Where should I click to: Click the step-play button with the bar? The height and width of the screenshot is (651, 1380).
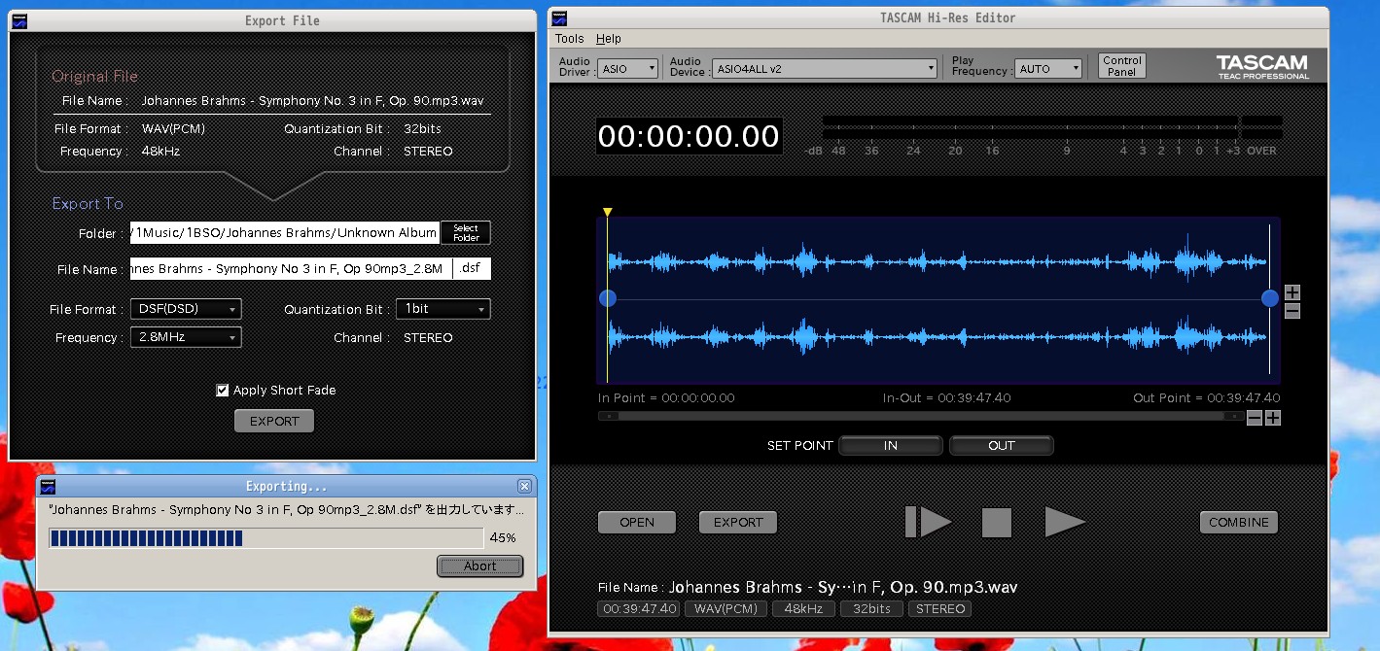pos(928,522)
